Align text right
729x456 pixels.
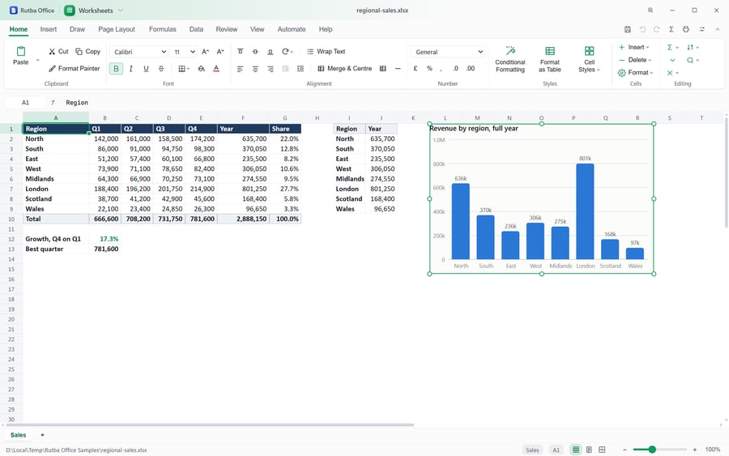click(x=270, y=69)
